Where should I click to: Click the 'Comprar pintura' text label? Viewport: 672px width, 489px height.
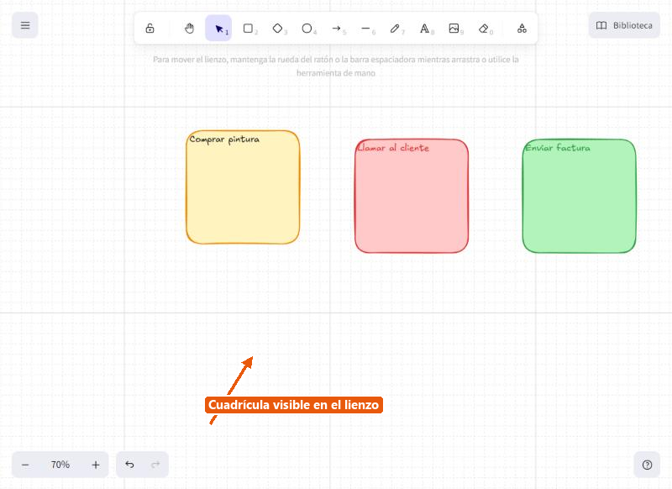pyautogui.click(x=224, y=139)
